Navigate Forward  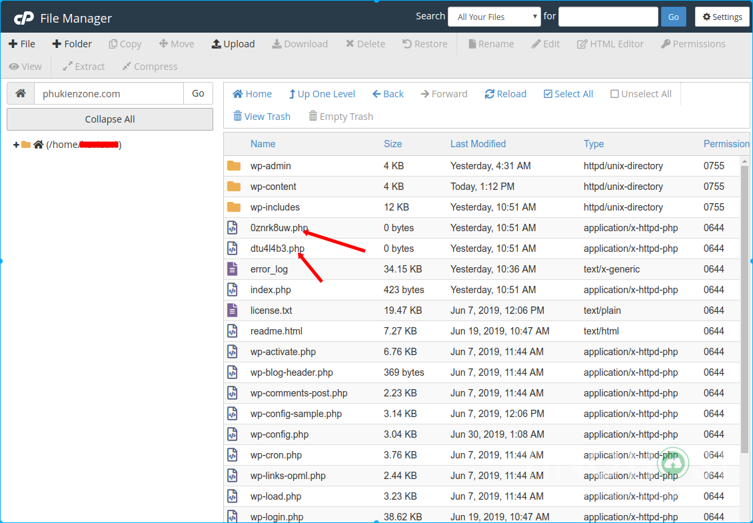point(444,94)
